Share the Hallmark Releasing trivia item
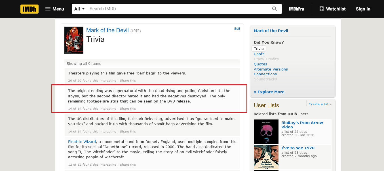This screenshot has height=171, width=384. pyautogui.click(x=128, y=132)
